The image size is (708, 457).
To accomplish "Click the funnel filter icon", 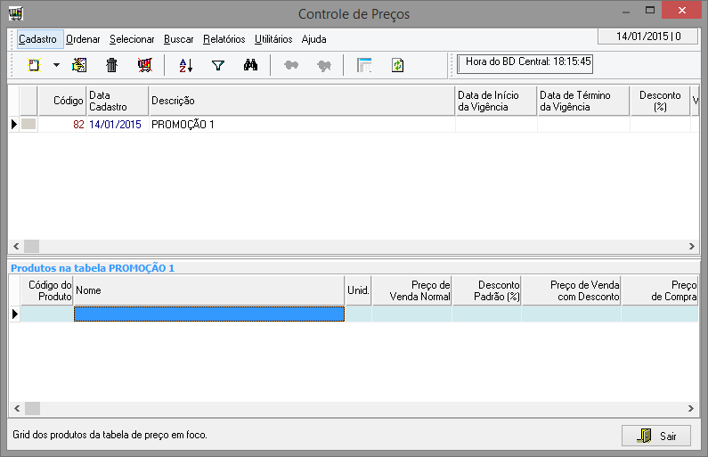I will point(217,65).
